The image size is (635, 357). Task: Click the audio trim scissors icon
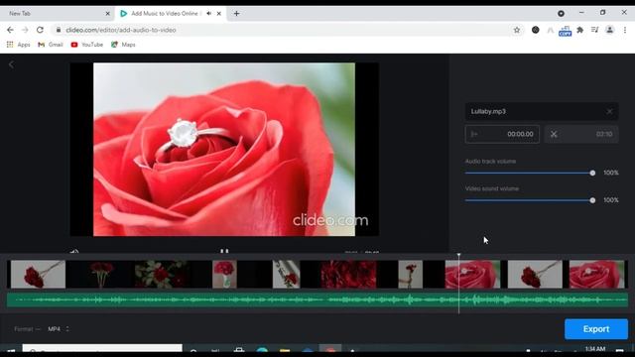click(554, 134)
